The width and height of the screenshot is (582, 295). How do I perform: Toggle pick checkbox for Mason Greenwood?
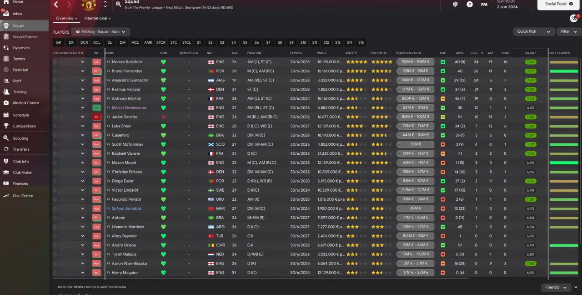pos(55,108)
